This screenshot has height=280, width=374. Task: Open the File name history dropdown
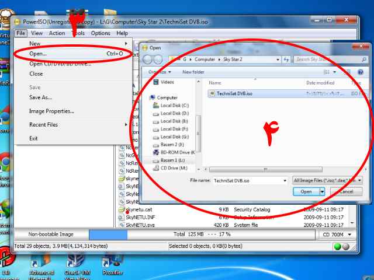tap(285, 181)
